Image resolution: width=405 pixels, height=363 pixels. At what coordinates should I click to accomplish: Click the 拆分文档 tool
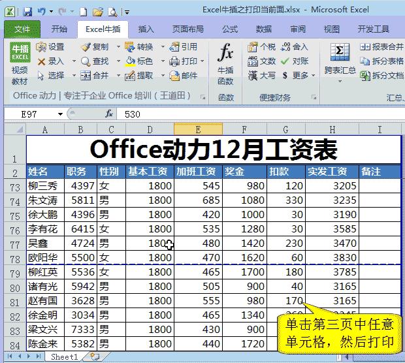(381, 76)
